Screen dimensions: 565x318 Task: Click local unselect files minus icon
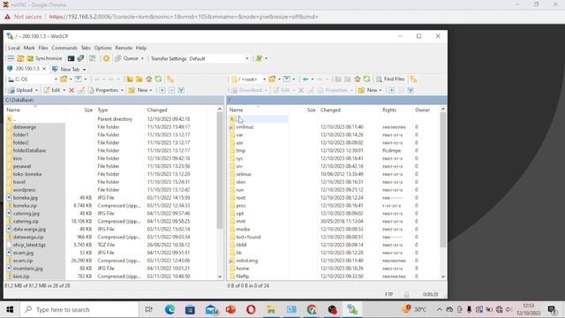pyautogui.click(x=171, y=90)
